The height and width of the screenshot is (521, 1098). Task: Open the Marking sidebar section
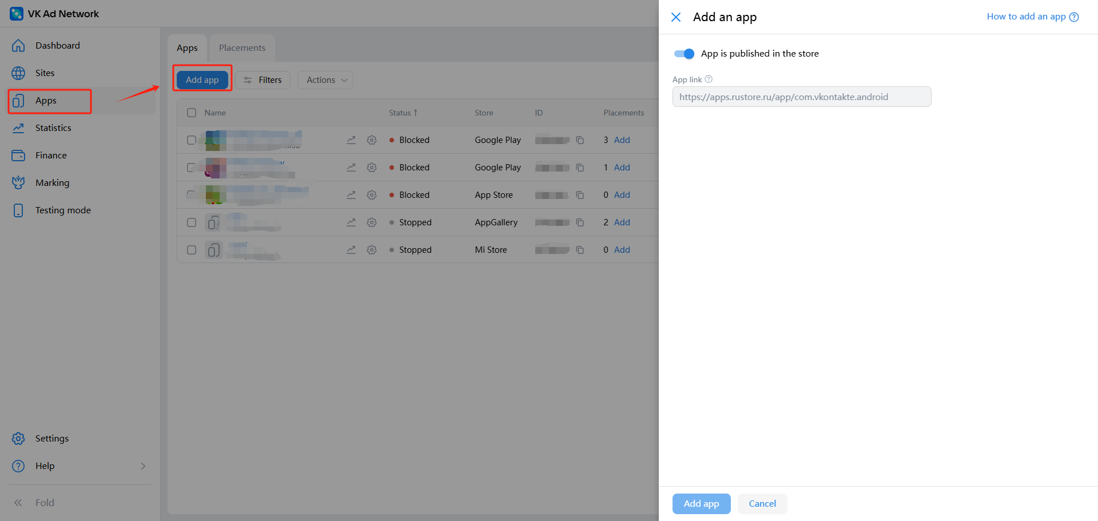tap(52, 183)
